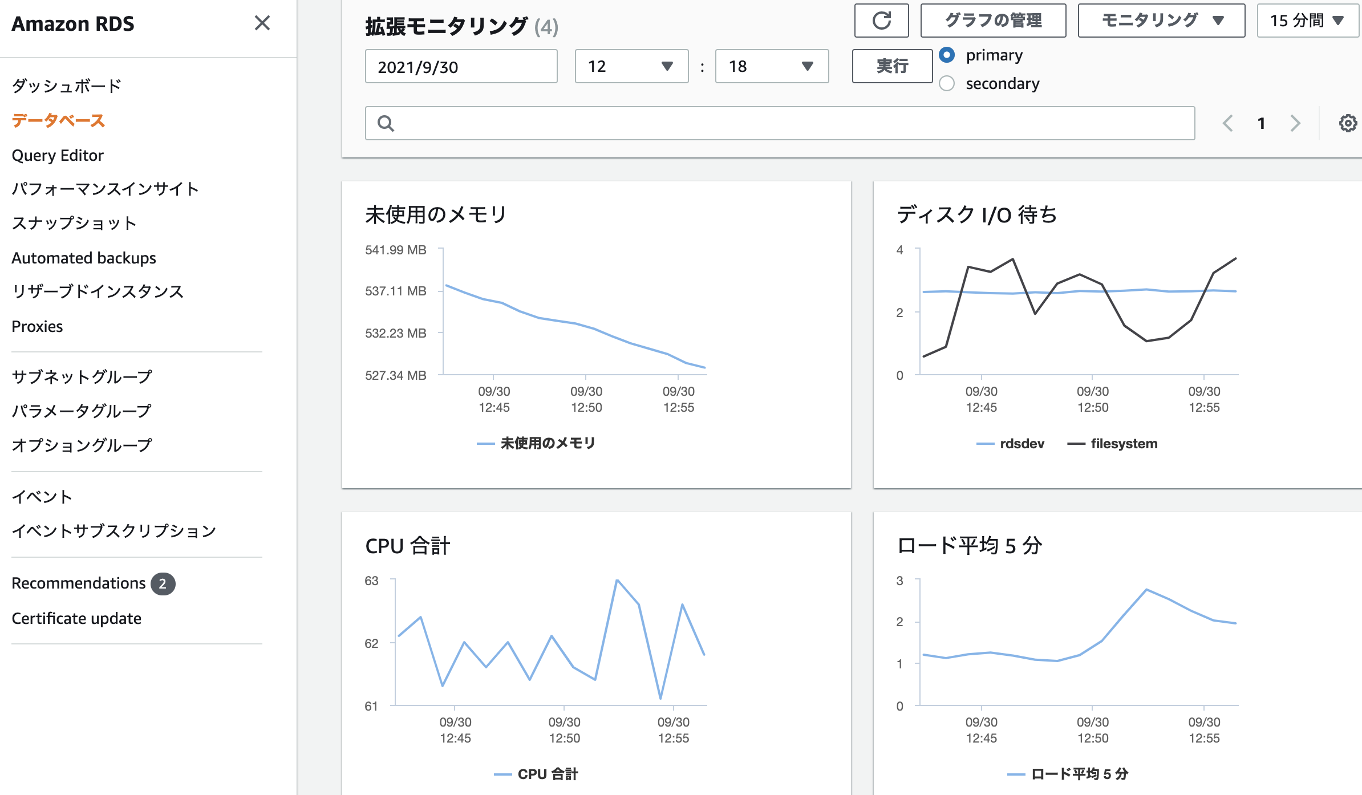Go to previous page chevron
The image size is (1362, 795).
point(1228,123)
